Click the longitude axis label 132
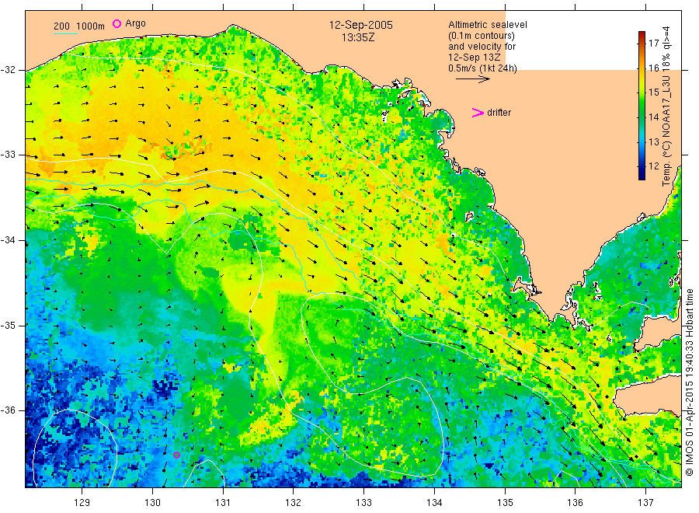This screenshot has width=699, height=513. point(294,503)
